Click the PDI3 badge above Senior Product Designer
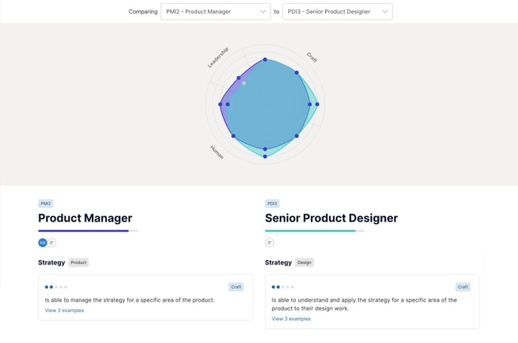 273,204
